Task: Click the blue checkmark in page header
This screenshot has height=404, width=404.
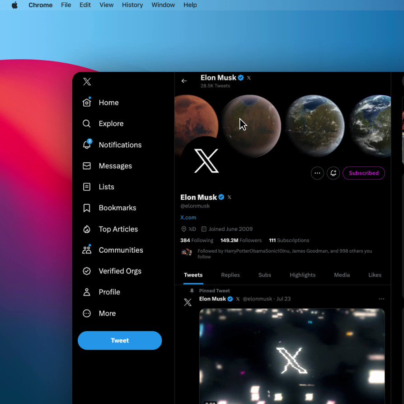Action: click(241, 78)
